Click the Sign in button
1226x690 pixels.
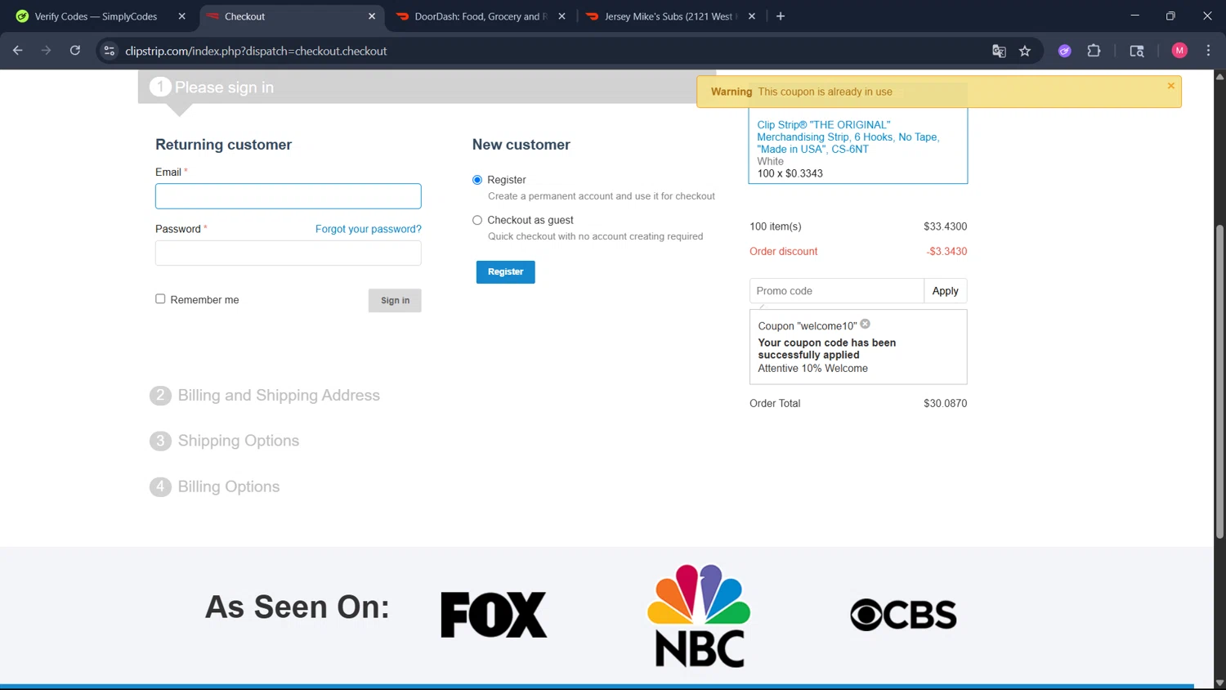tap(395, 300)
